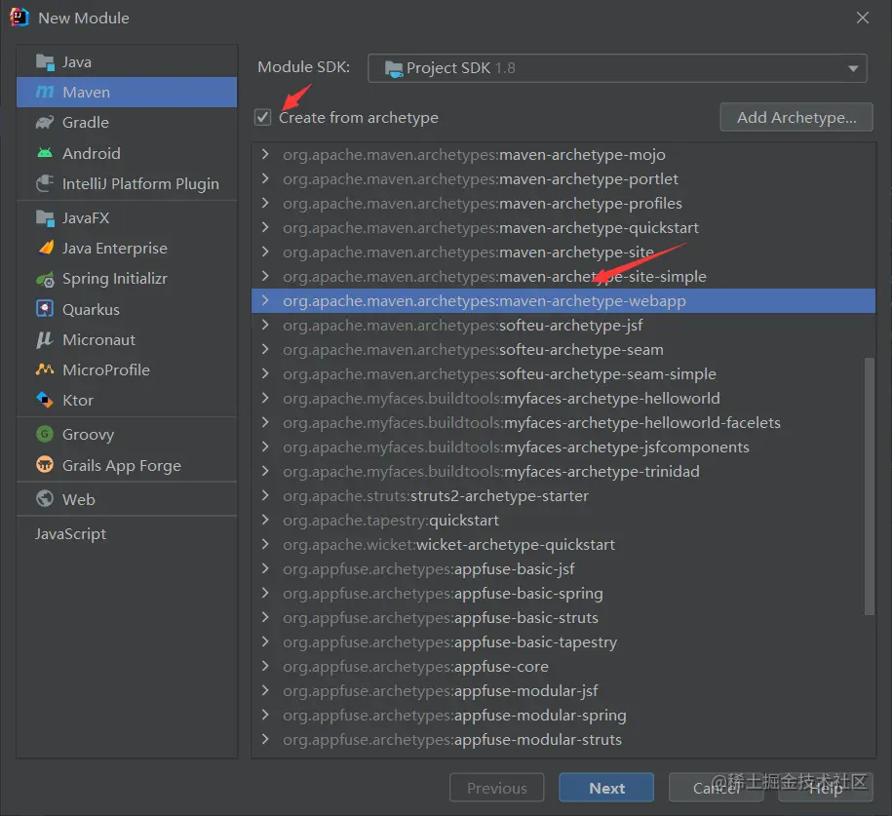Select appfuse-basic-struts row
Image resolution: width=892 pixels, height=816 pixels.
(x=563, y=618)
